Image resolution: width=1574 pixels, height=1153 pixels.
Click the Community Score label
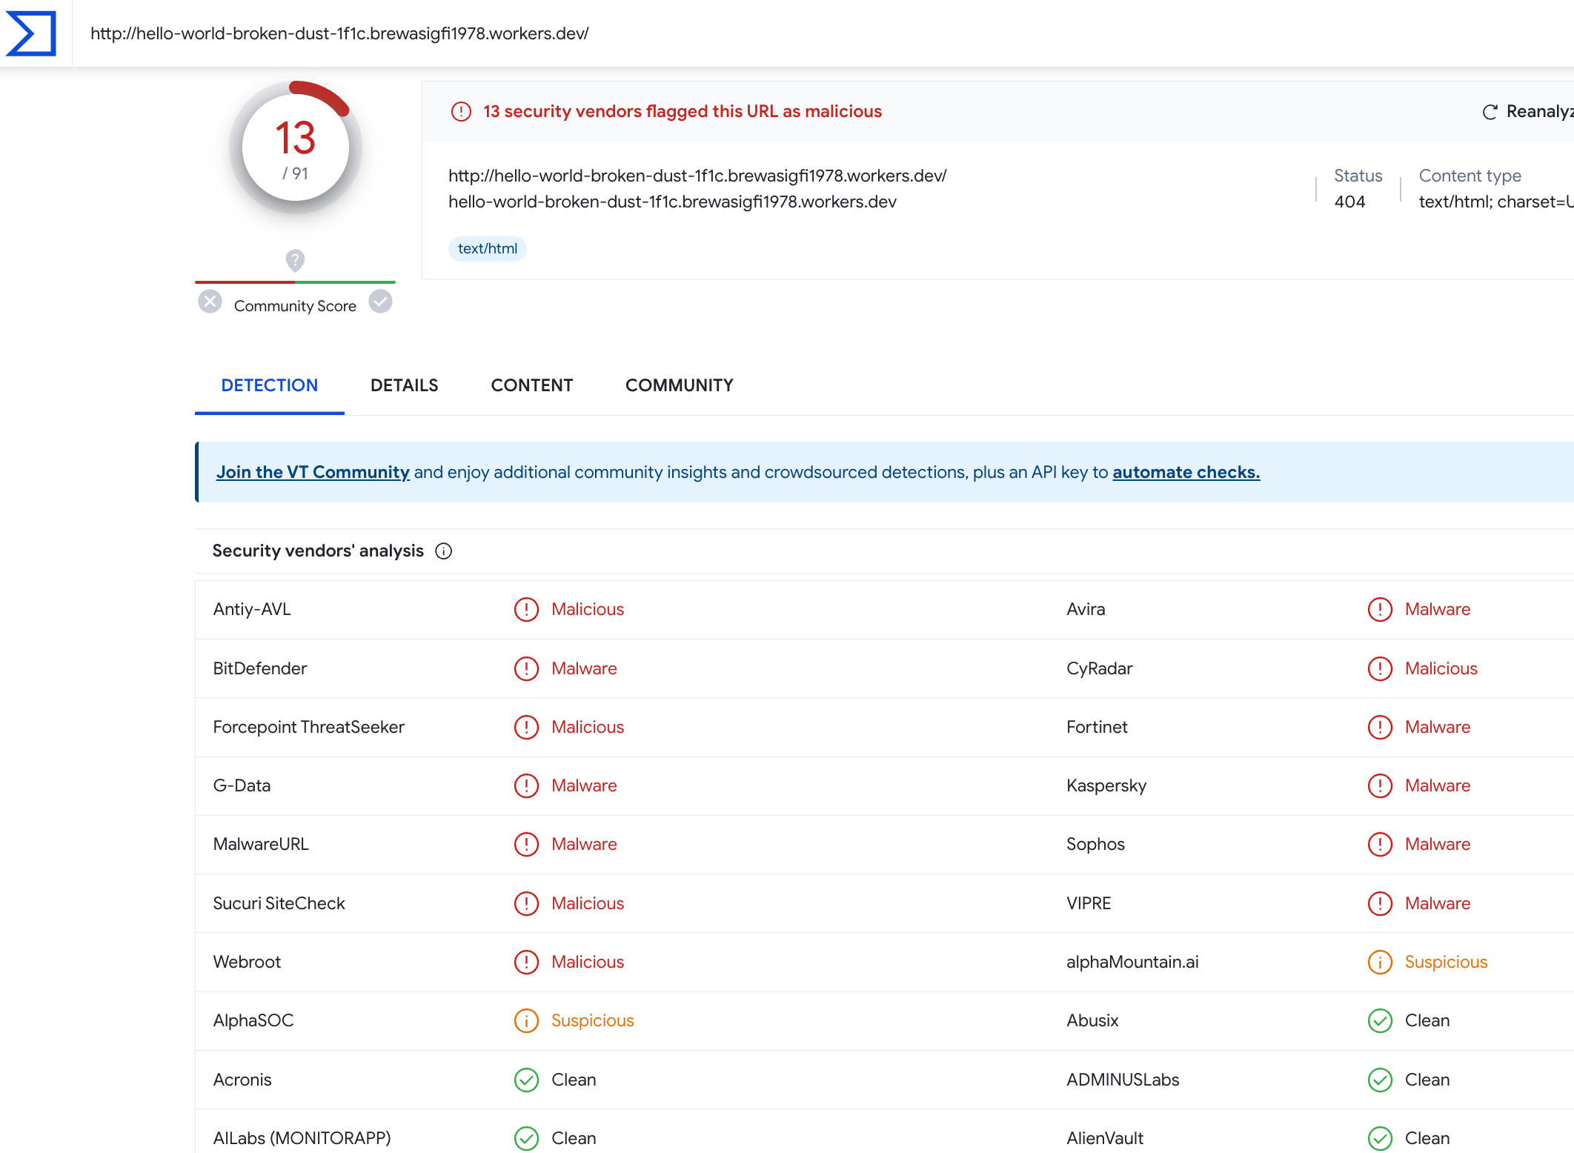[295, 306]
